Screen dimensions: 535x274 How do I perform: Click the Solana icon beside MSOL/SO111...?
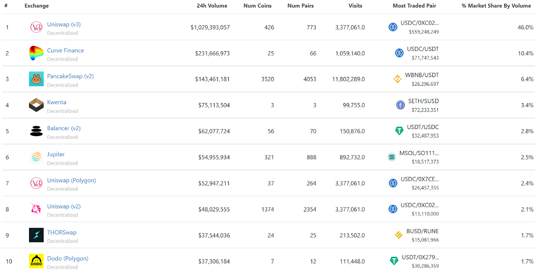(x=392, y=157)
